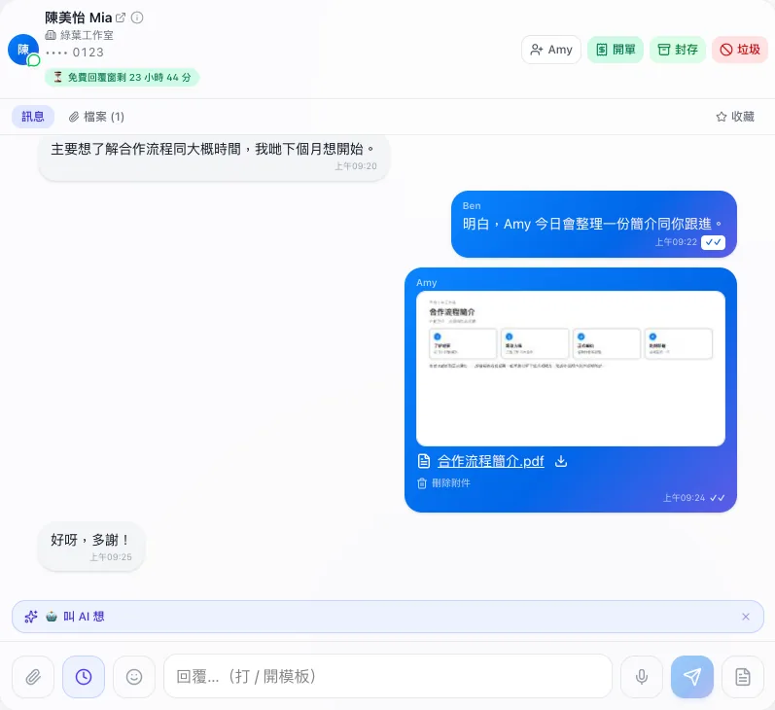Dismiss the AI suggestion bar
Image resolution: width=775 pixels, height=710 pixels.
(x=746, y=617)
